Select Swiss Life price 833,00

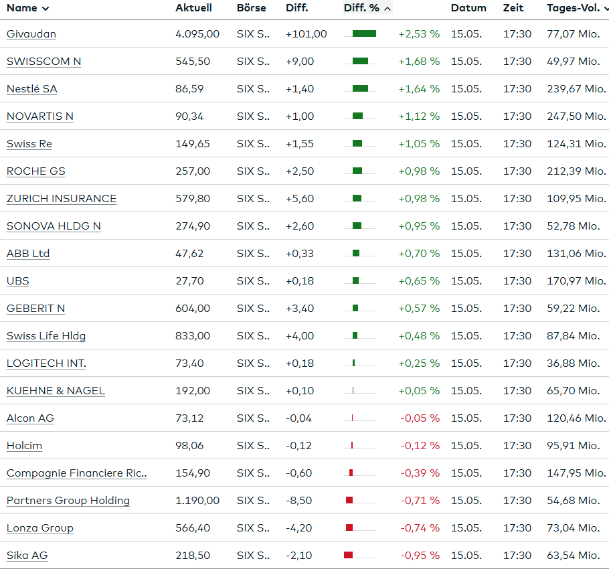pyautogui.click(x=193, y=336)
